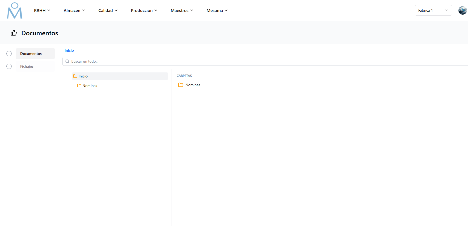Open the user profile avatar

(462, 10)
